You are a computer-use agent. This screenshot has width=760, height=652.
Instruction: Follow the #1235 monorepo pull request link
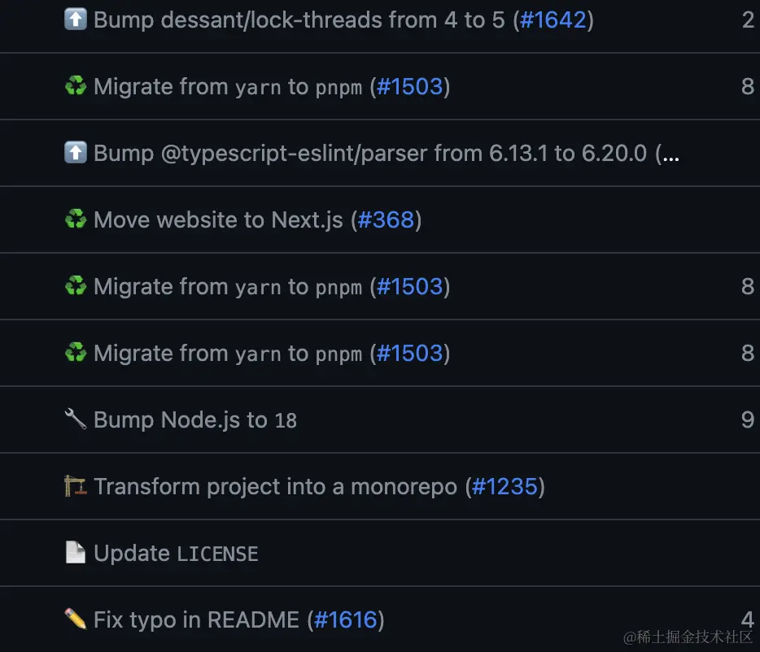click(x=504, y=486)
